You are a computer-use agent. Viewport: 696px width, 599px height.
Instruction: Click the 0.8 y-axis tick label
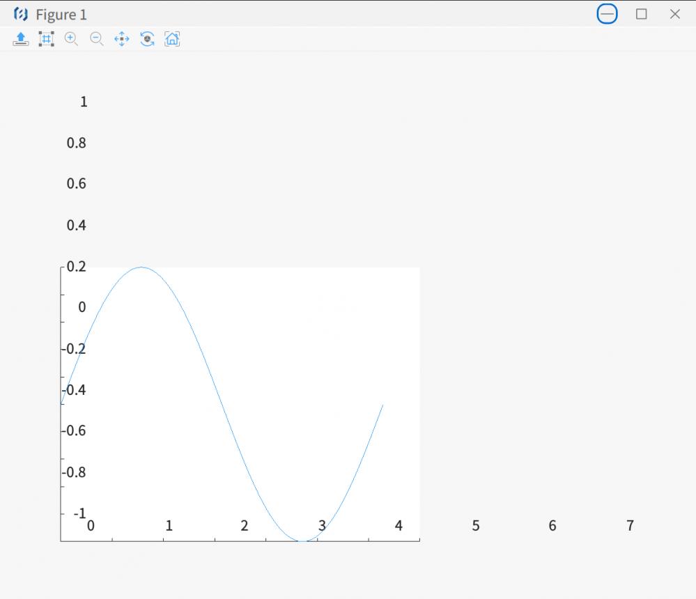click(x=77, y=143)
